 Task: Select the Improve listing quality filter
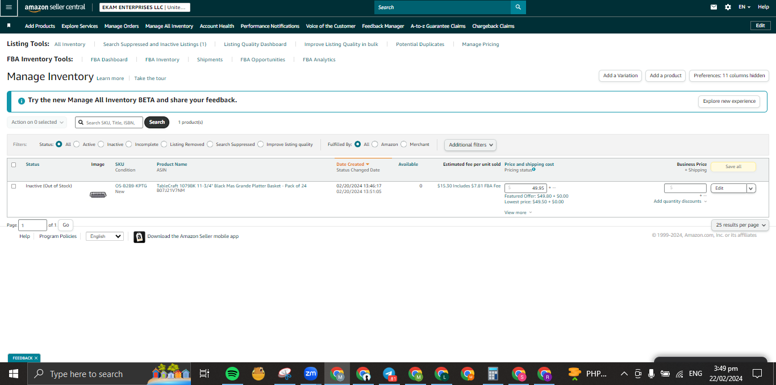(x=261, y=144)
